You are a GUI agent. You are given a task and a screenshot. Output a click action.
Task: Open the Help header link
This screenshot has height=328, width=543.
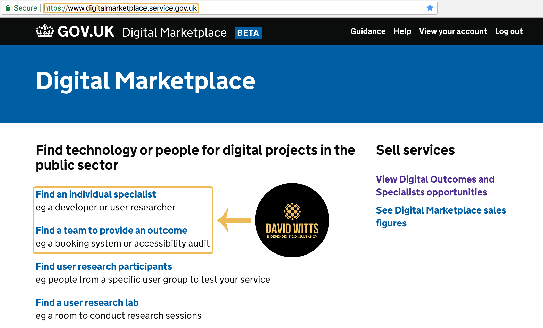(x=402, y=31)
